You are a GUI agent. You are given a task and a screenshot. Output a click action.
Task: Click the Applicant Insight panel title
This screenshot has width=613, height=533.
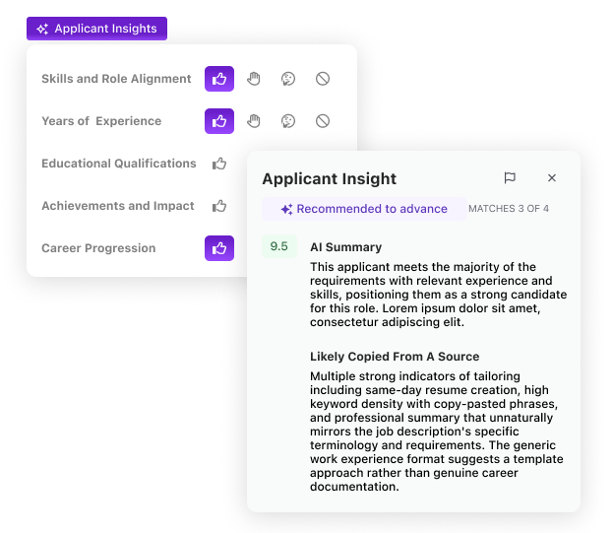[x=330, y=179]
